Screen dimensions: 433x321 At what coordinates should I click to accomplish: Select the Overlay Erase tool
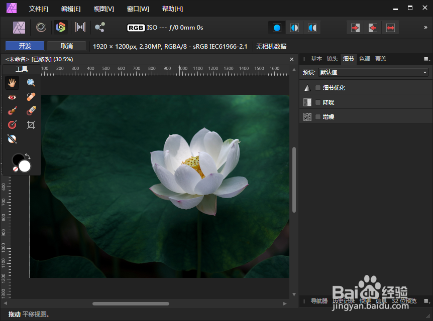pyautogui.click(x=31, y=111)
